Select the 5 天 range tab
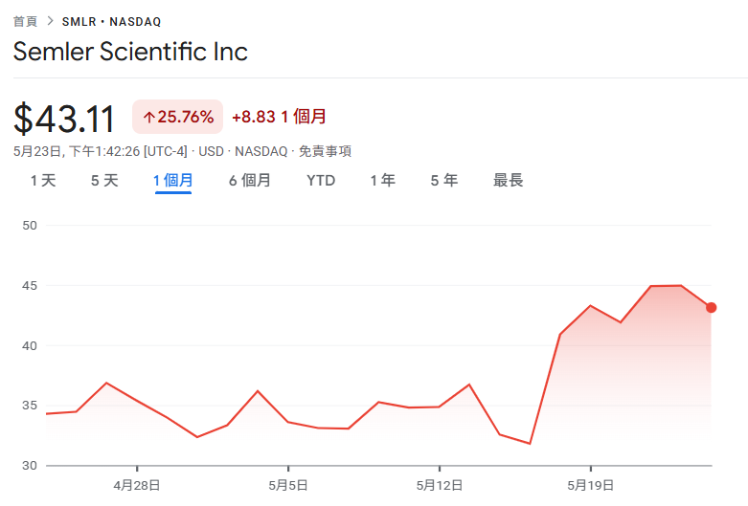The width and height of the screenshot is (748, 506). (x=104, y=180)
